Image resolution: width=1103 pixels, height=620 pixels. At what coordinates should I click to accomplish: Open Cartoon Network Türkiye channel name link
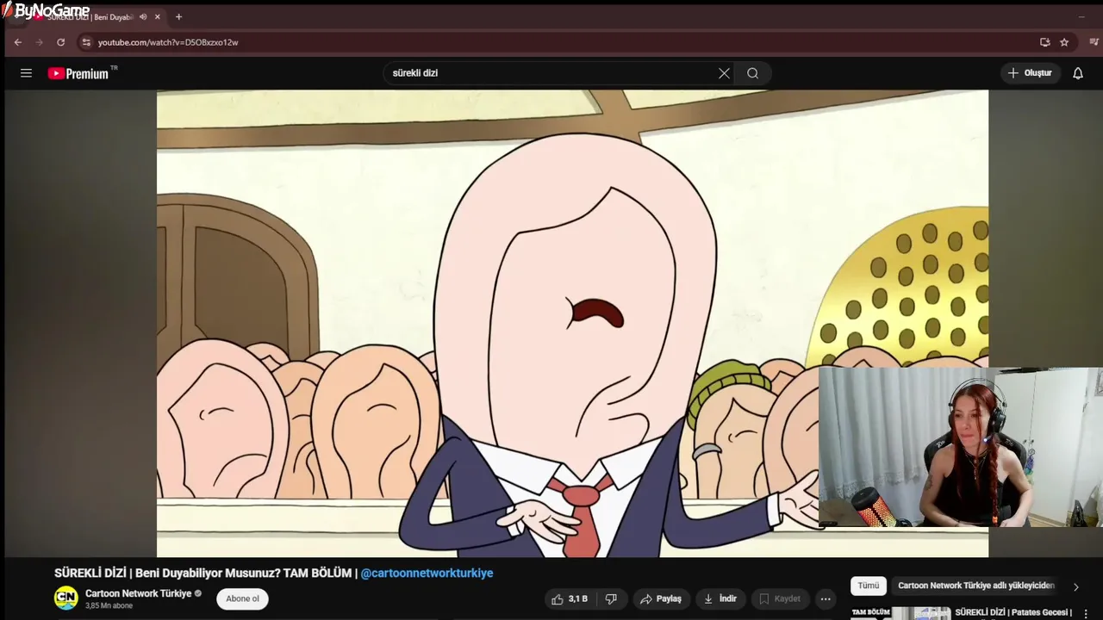coord(138,593)
